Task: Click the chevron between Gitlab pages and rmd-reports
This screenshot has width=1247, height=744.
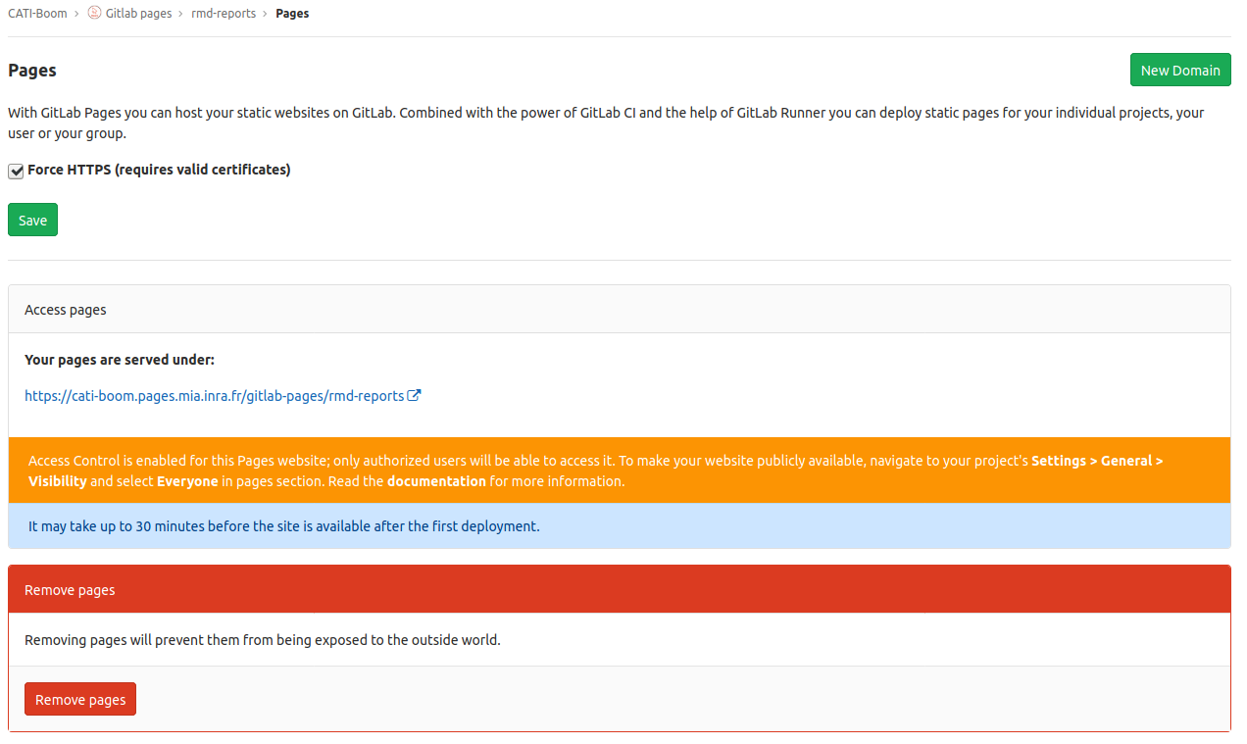Action: pos(181,14)
